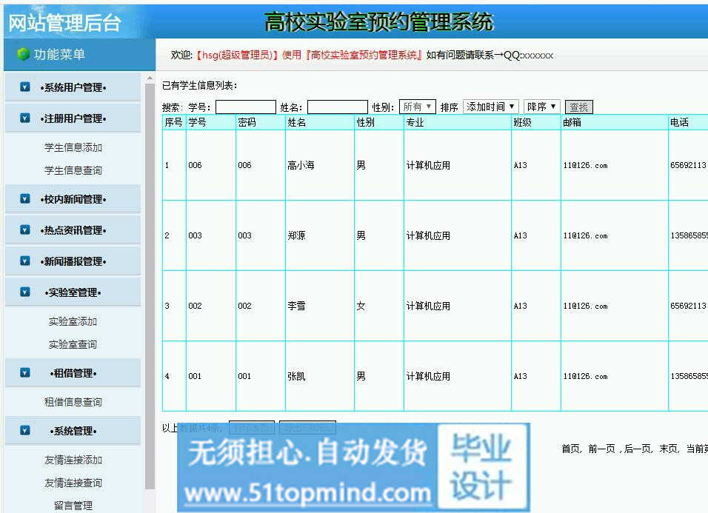Open the 添加时间 sort field dropdown
Image resolution: width=708 pixels, height=513 pixels.
tap(490, 107)
